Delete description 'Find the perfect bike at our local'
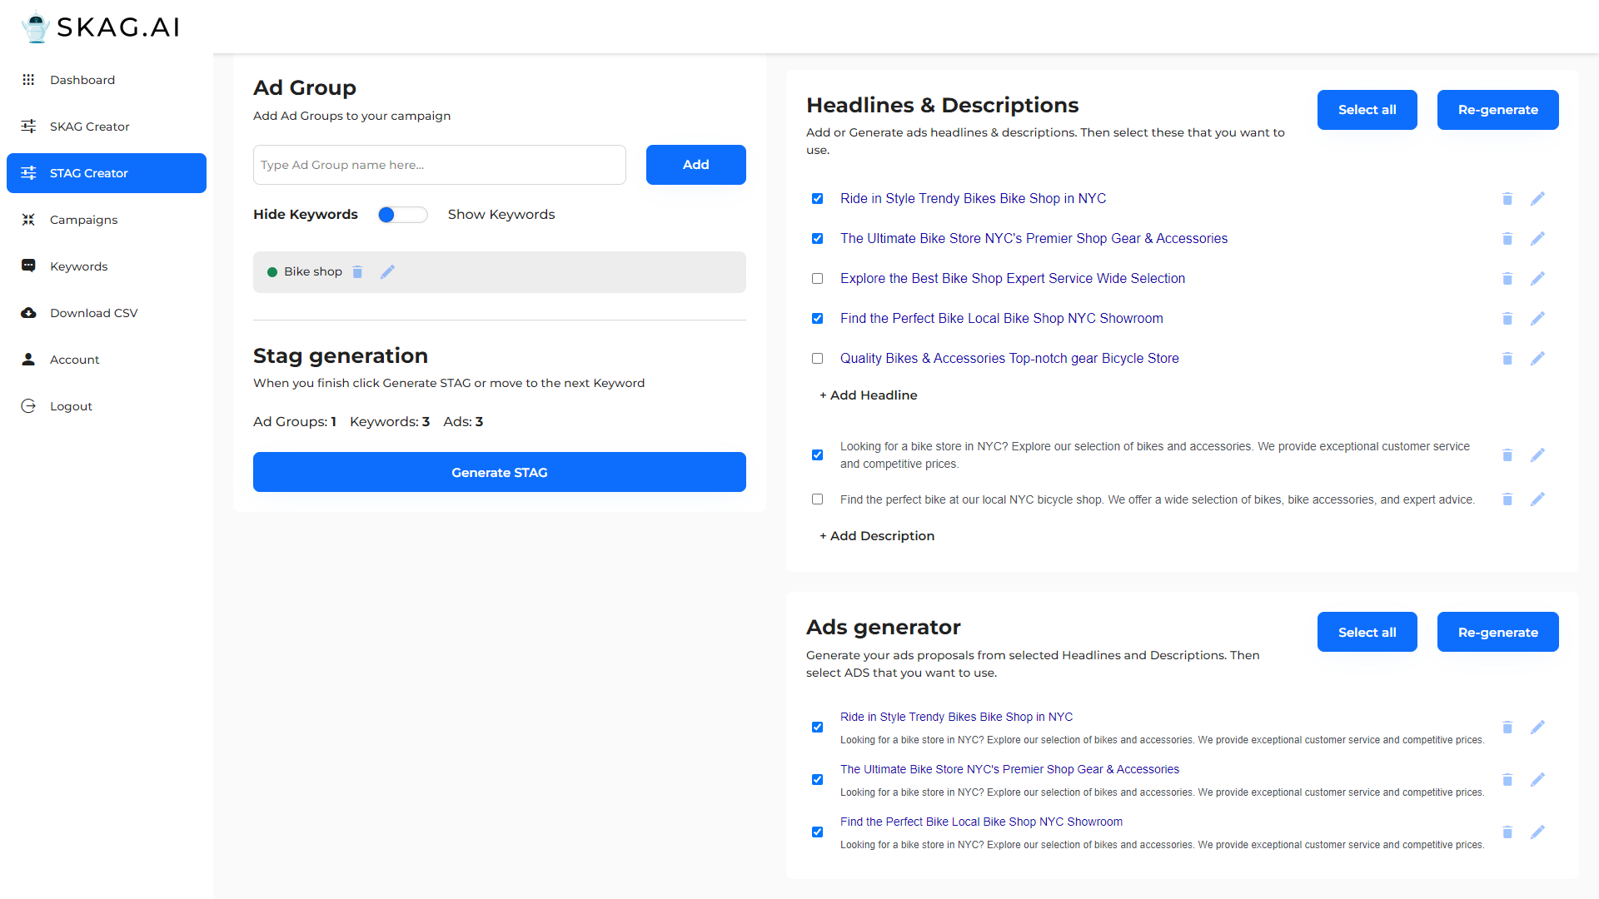The image size is (1599, 899). pos(1507,499)
